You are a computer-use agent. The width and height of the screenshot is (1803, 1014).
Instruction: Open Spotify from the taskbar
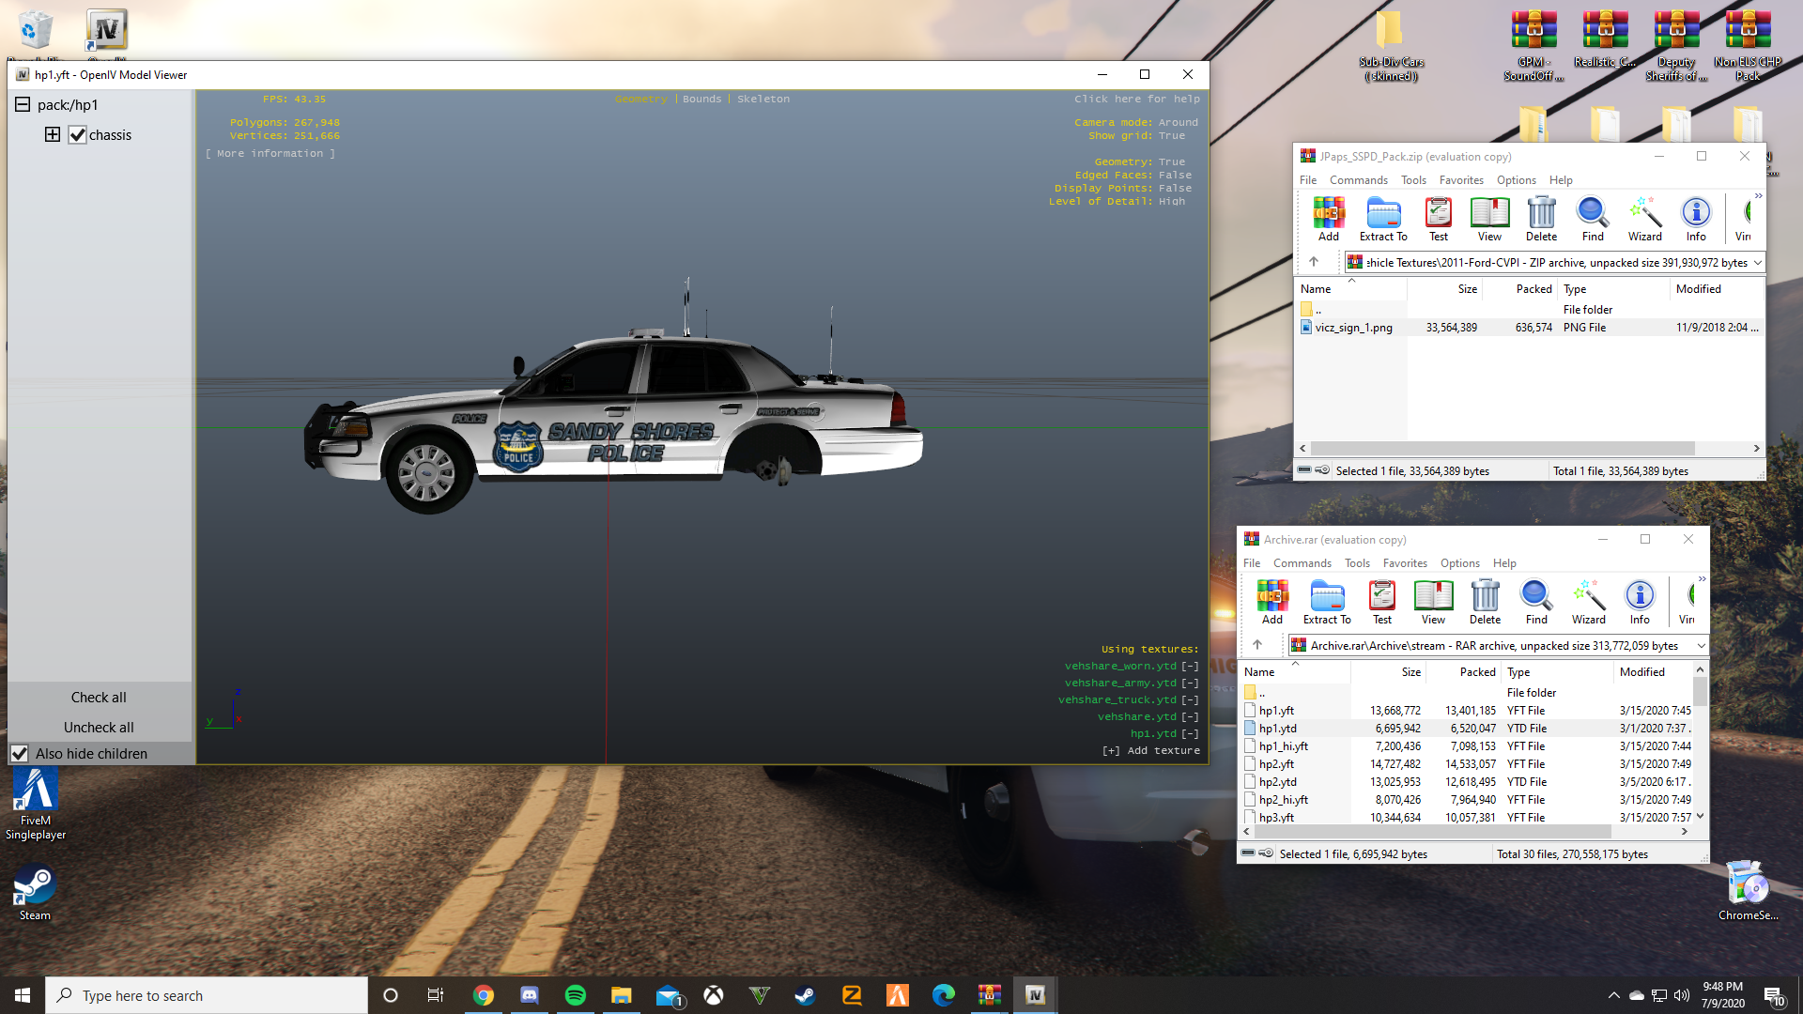(576, 995)
